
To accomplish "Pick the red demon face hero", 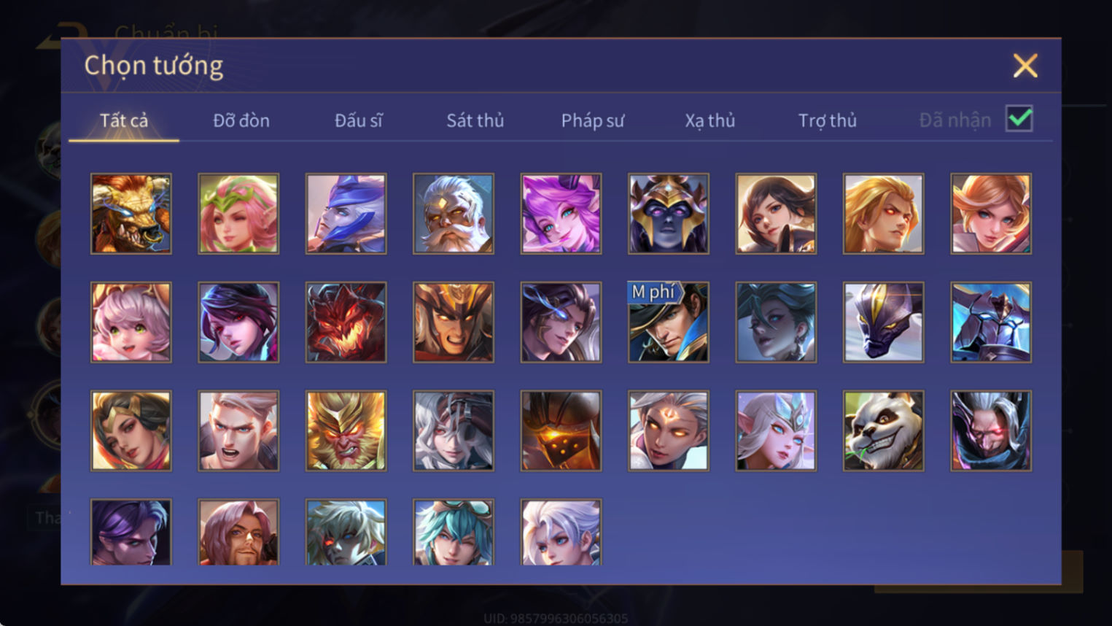I will pyautogui.click(x=346, y=322).
